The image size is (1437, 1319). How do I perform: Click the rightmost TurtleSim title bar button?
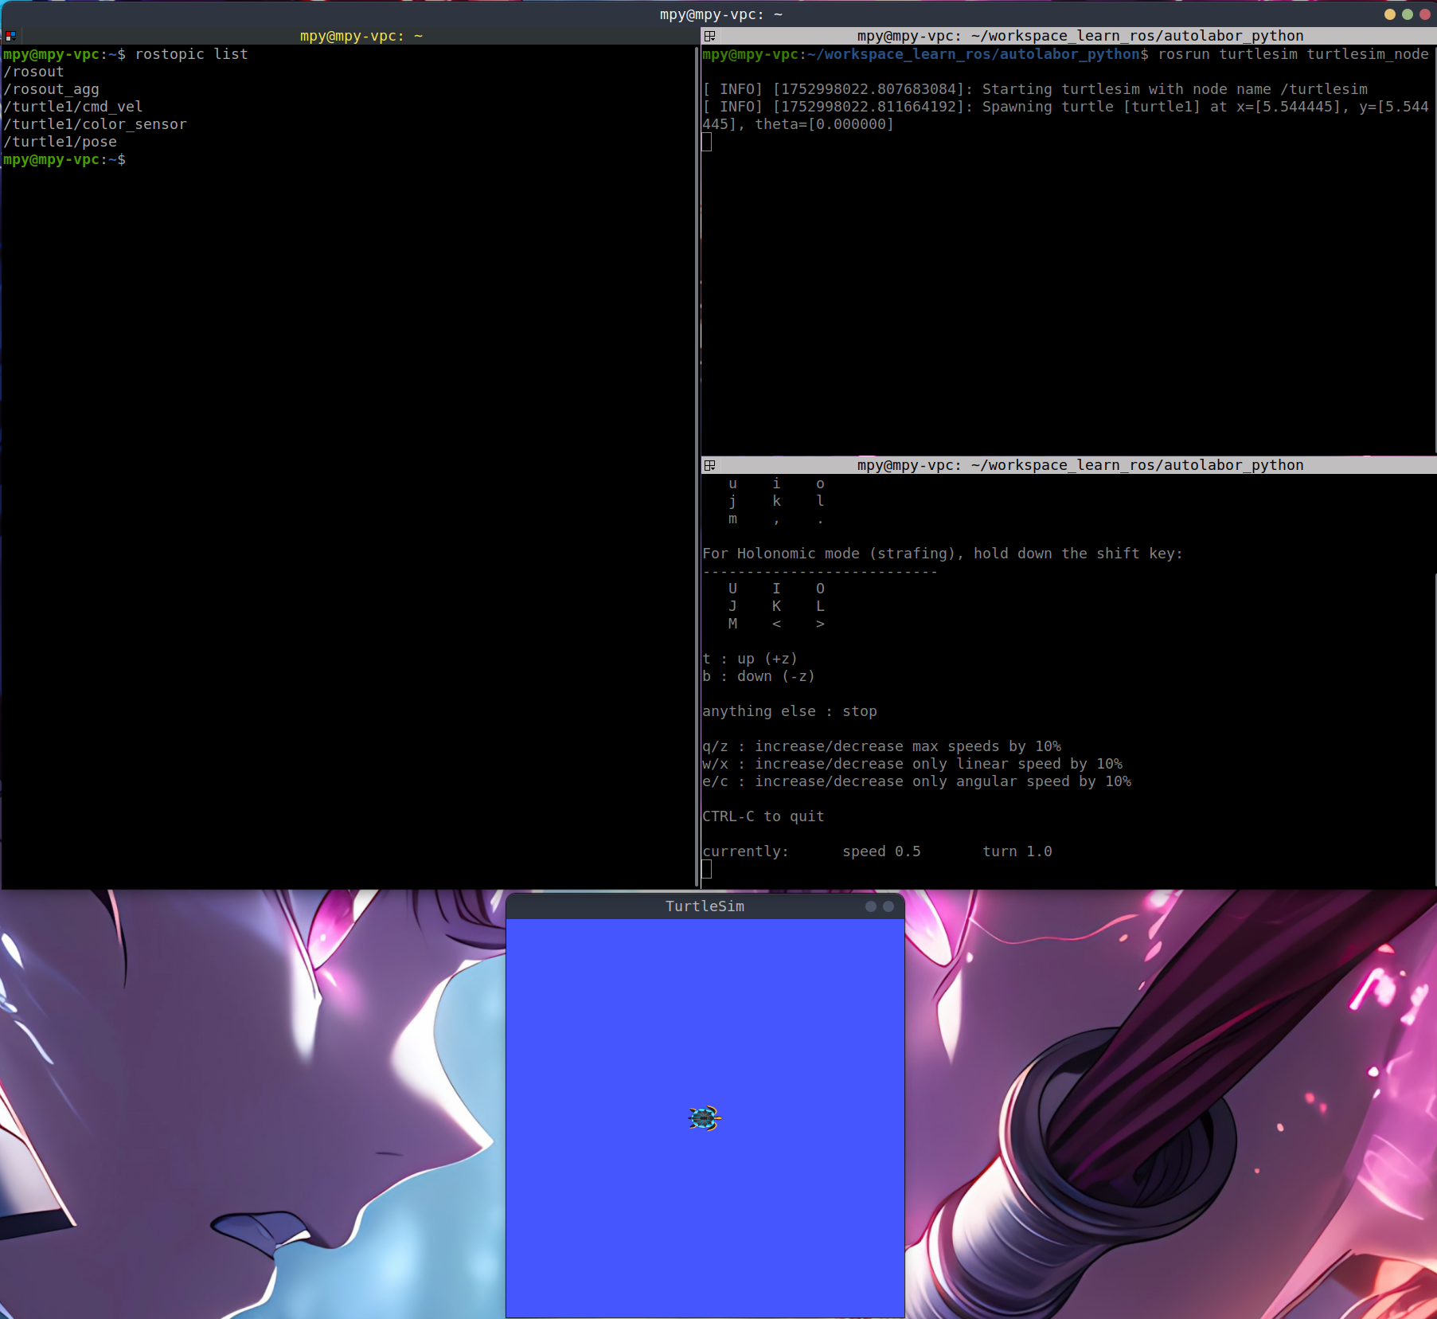coord(888,906)
